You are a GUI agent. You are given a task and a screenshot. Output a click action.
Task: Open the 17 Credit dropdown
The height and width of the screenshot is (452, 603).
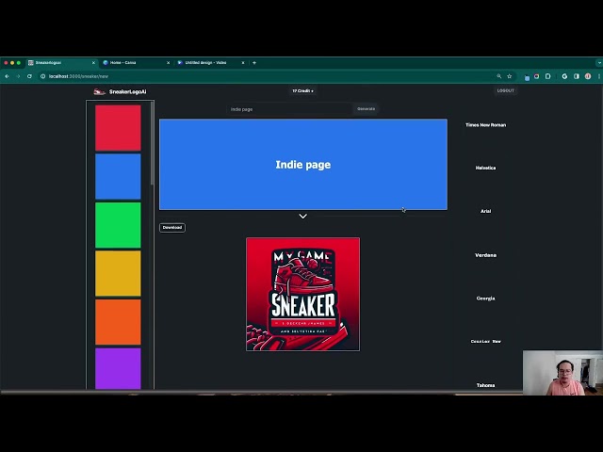click(302, 91)
